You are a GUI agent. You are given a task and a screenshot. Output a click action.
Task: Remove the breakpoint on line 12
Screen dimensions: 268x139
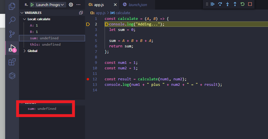tap(88, 79)
